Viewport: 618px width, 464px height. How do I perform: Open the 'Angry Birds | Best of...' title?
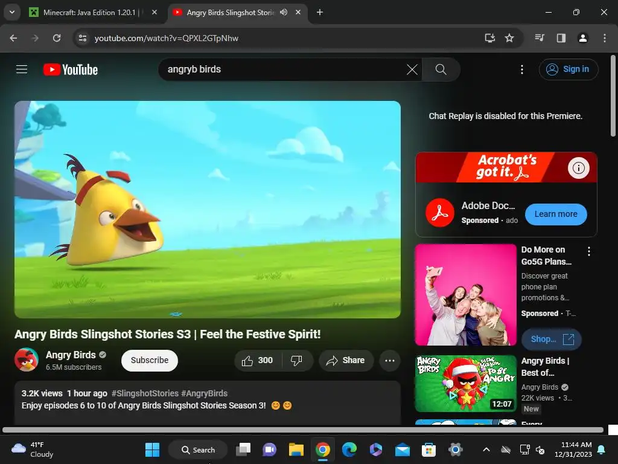[x=545, y=367]
